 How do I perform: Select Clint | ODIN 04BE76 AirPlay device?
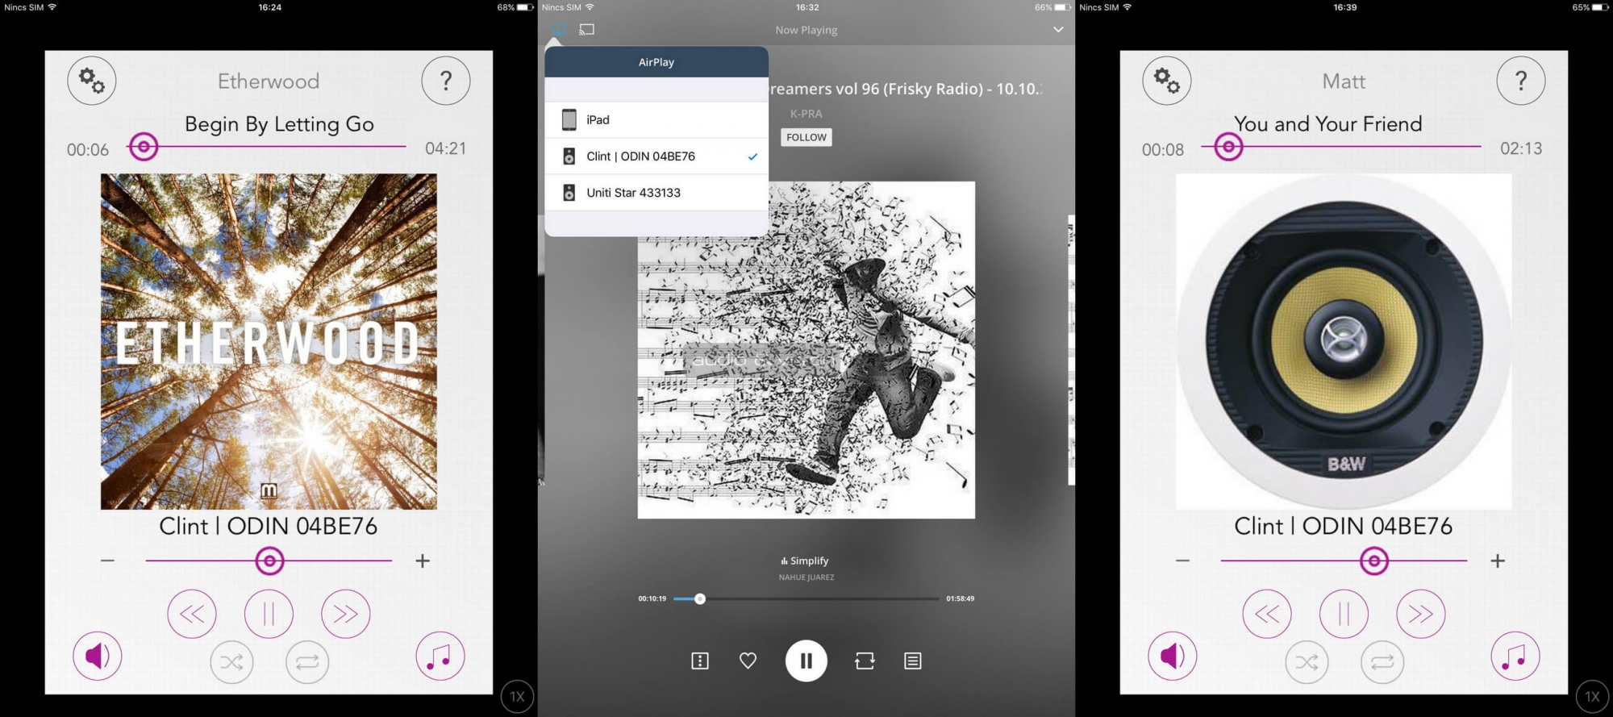656,156
